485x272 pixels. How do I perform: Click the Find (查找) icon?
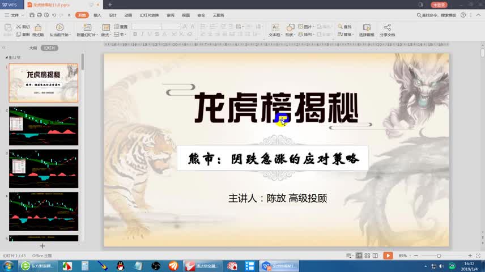click(344, 27)
